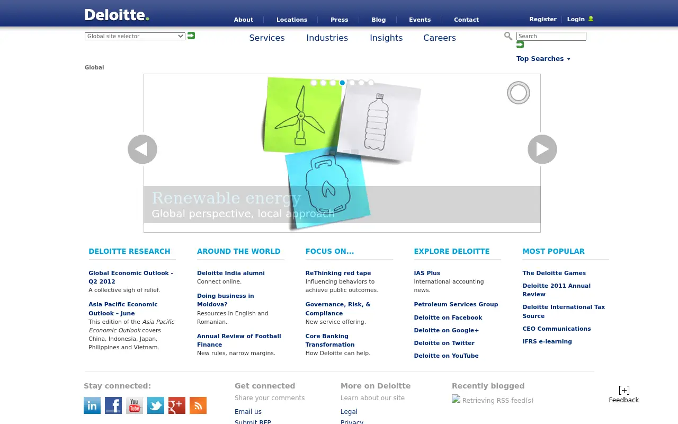Go to previous carousel slide arrow
Image resolution: width=678 pixels, height=424 pixels.
(142, 149)
